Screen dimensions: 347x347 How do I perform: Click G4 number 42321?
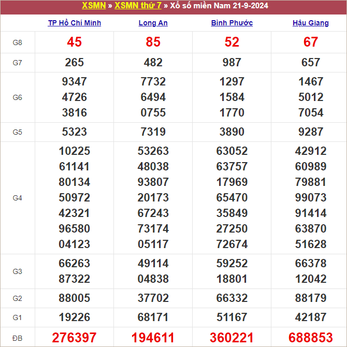[x=75, y=213]
